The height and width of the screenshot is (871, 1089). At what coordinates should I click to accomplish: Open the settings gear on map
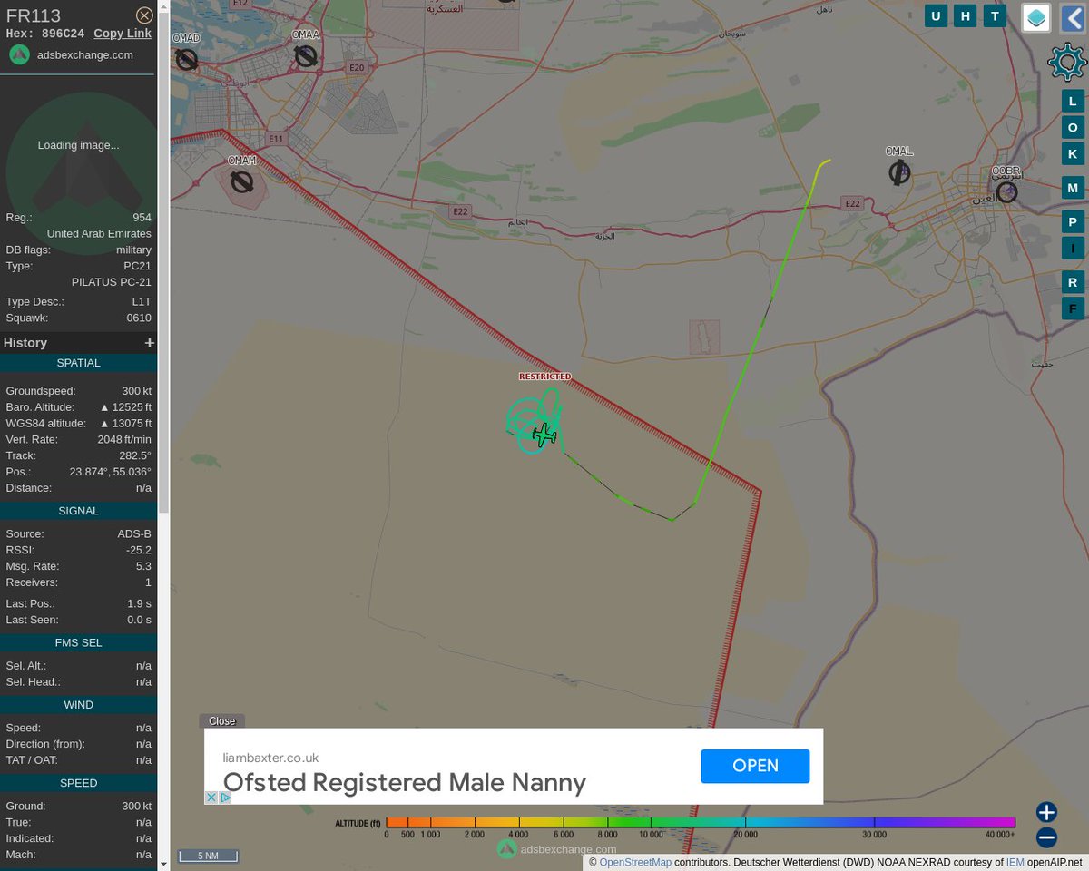click(x=1066, y=62)
